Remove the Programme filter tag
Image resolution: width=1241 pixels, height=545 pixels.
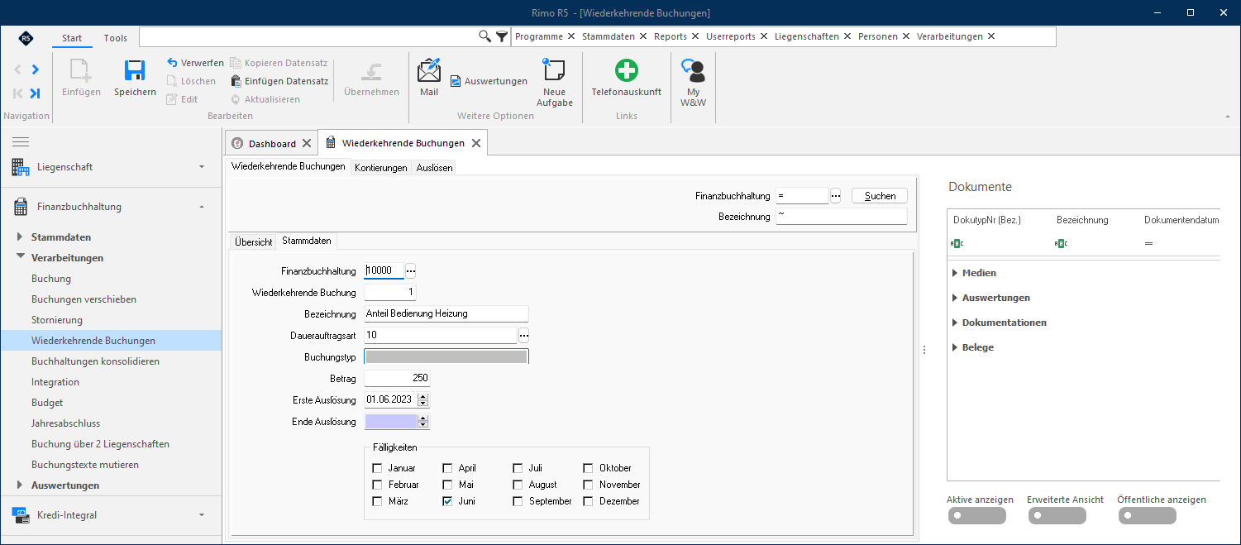coord(571,36)
